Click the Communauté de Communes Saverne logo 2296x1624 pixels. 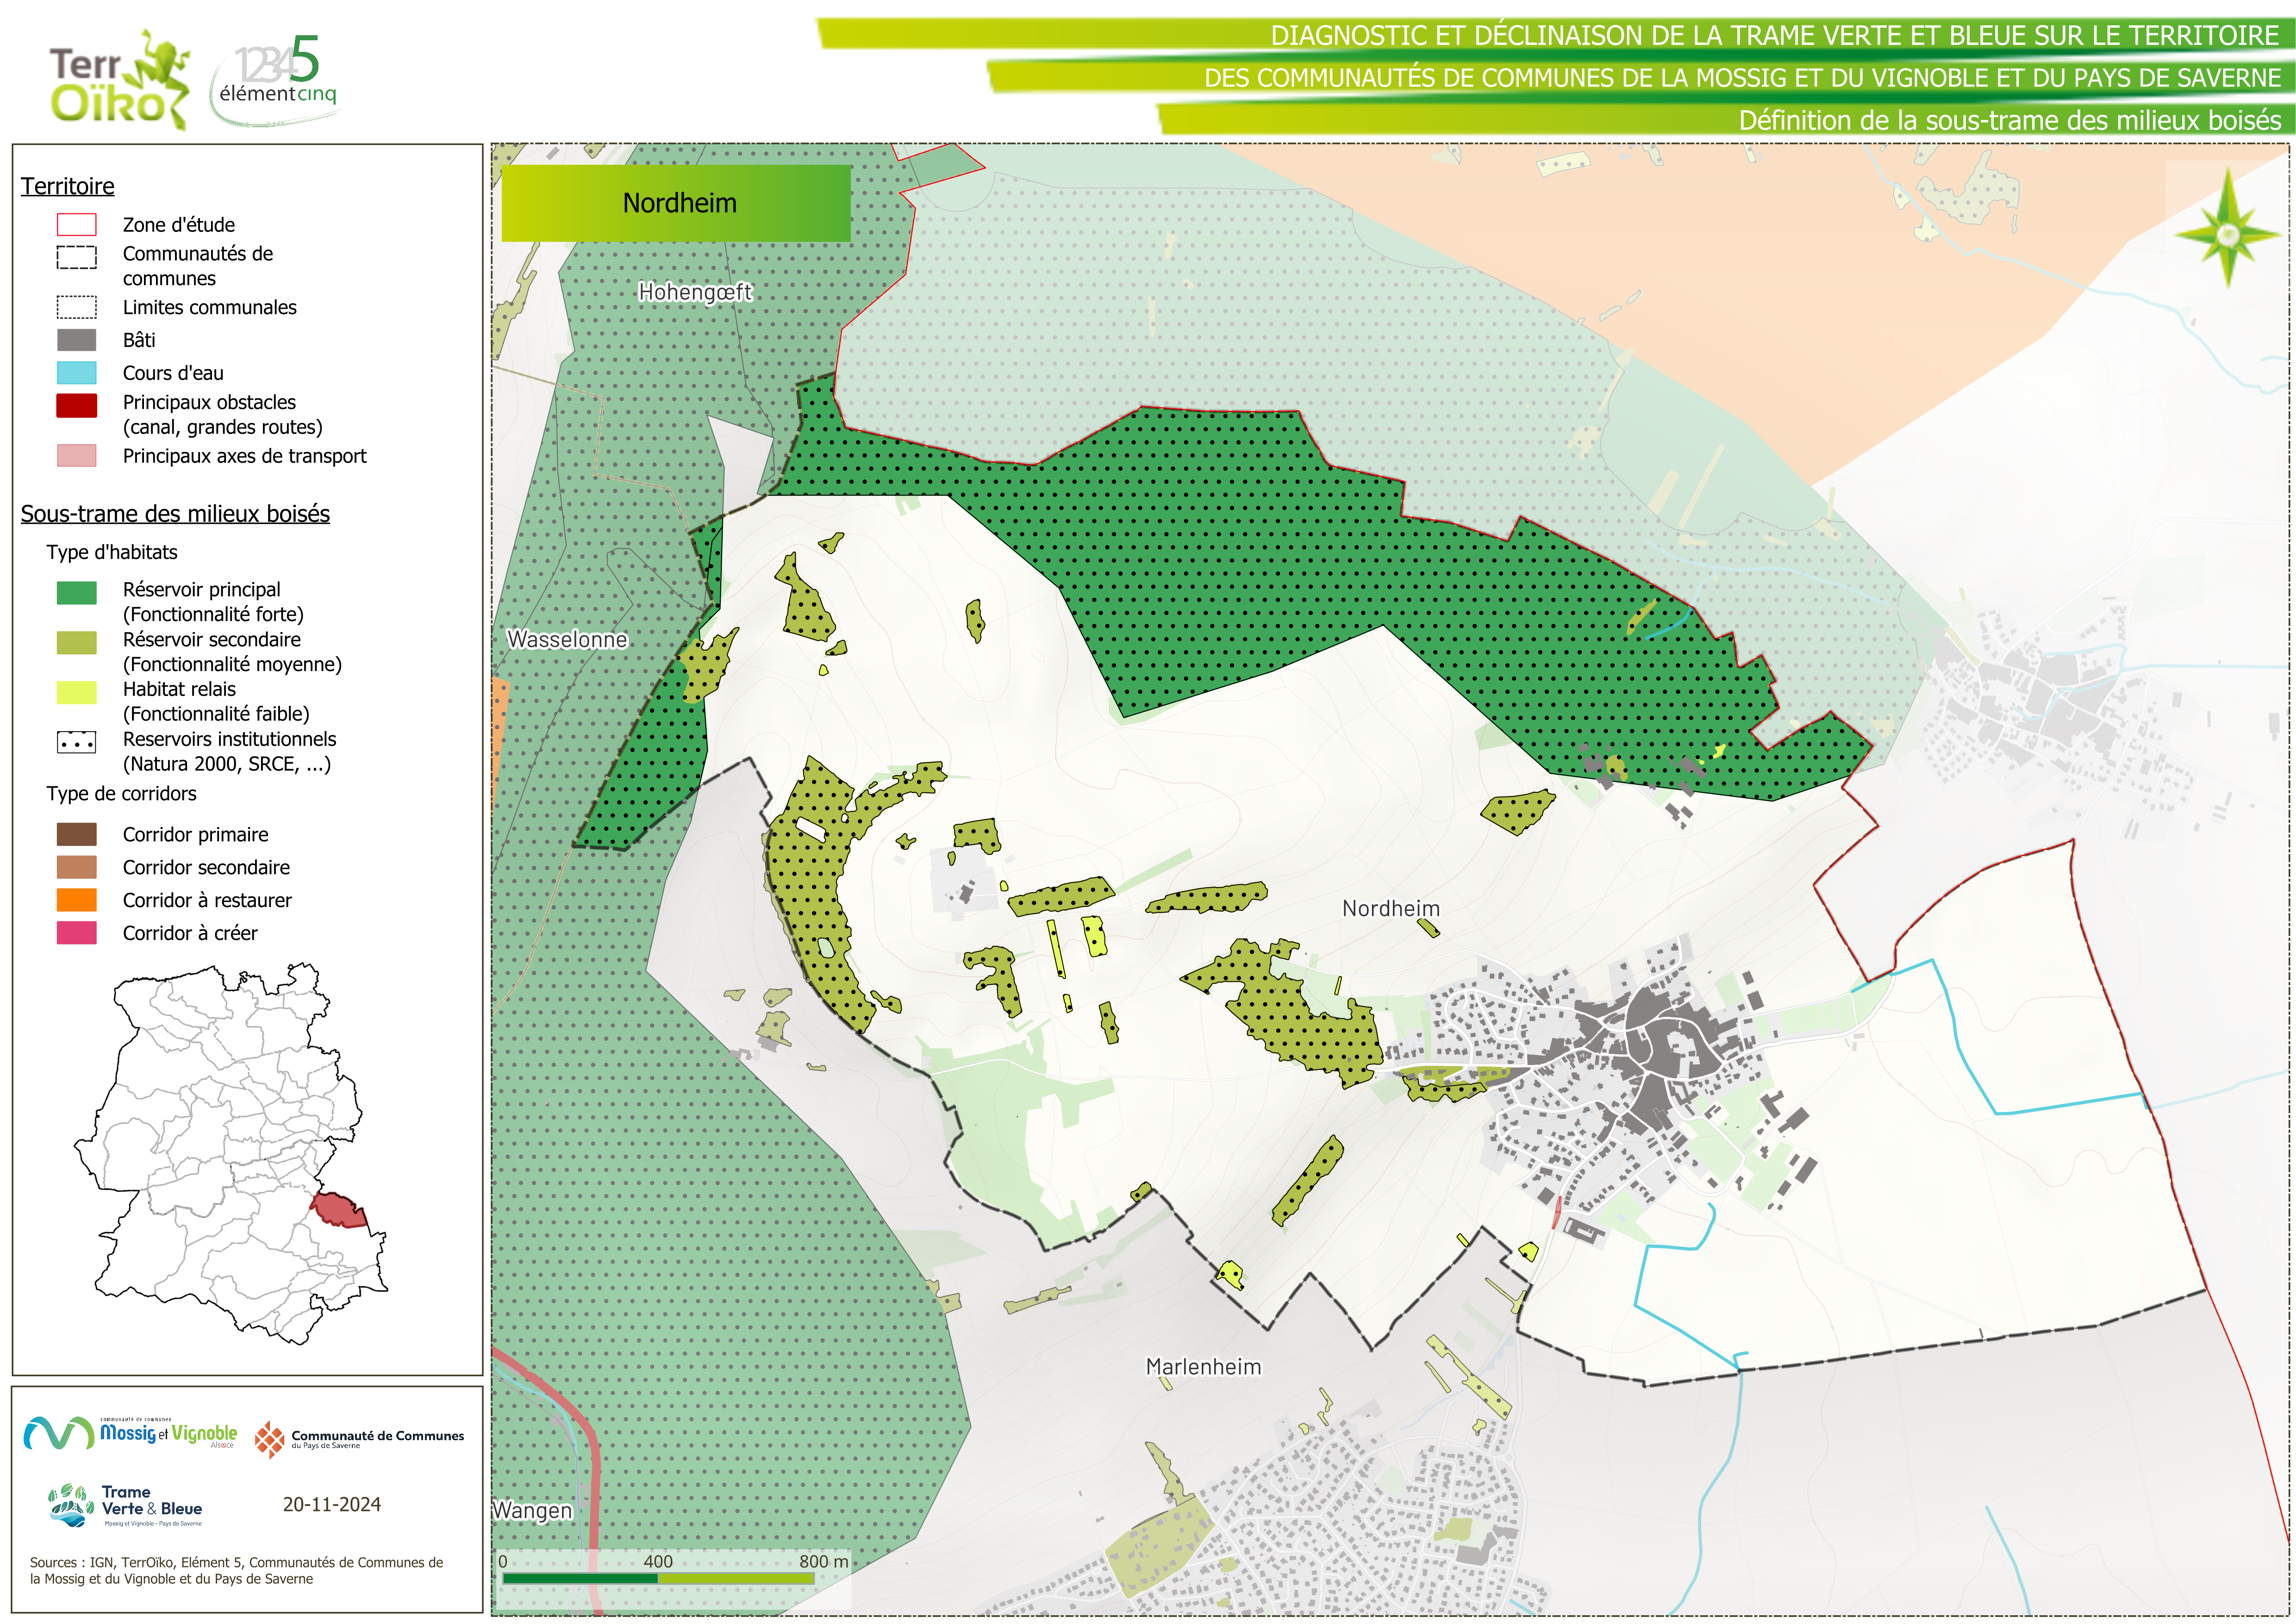coord(359,1439)
